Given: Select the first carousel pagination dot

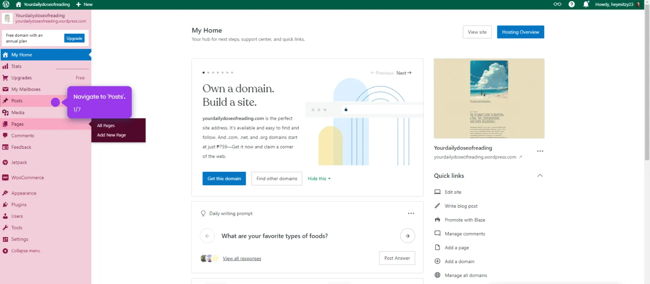Looking at the screenshot, I should (203, 73).
